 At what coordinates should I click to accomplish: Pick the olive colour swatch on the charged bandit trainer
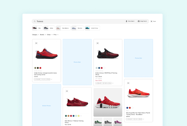pos(35,68)
